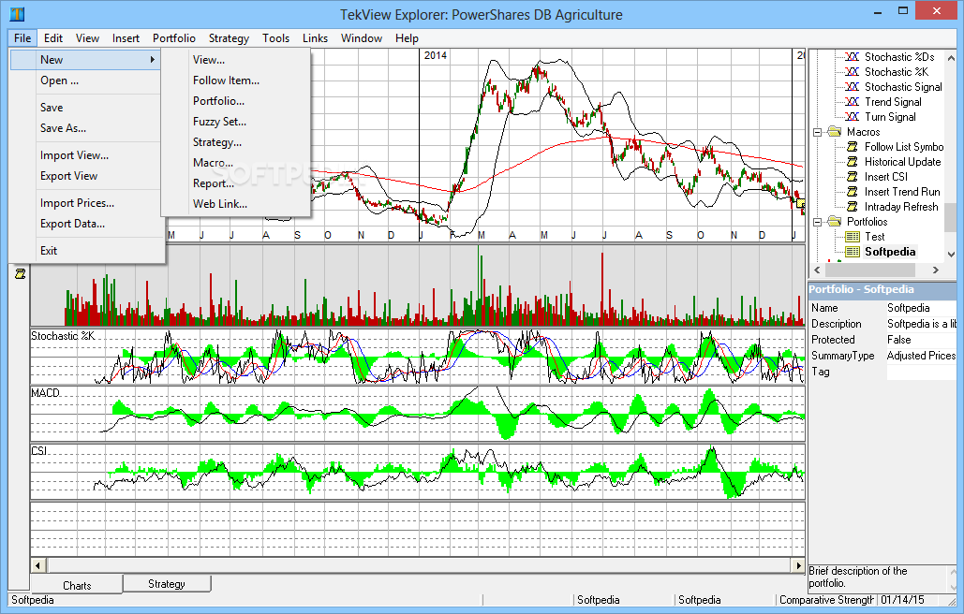Click tree panel scroll up arrow
The height and width of the screenshot is (614, 964).
pos(951,58)
